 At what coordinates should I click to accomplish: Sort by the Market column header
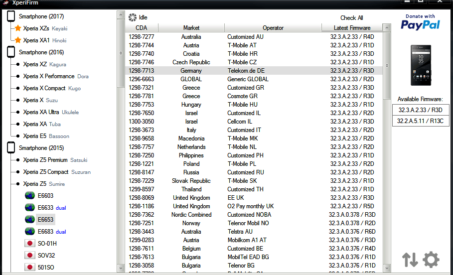(x=191, y=28)
